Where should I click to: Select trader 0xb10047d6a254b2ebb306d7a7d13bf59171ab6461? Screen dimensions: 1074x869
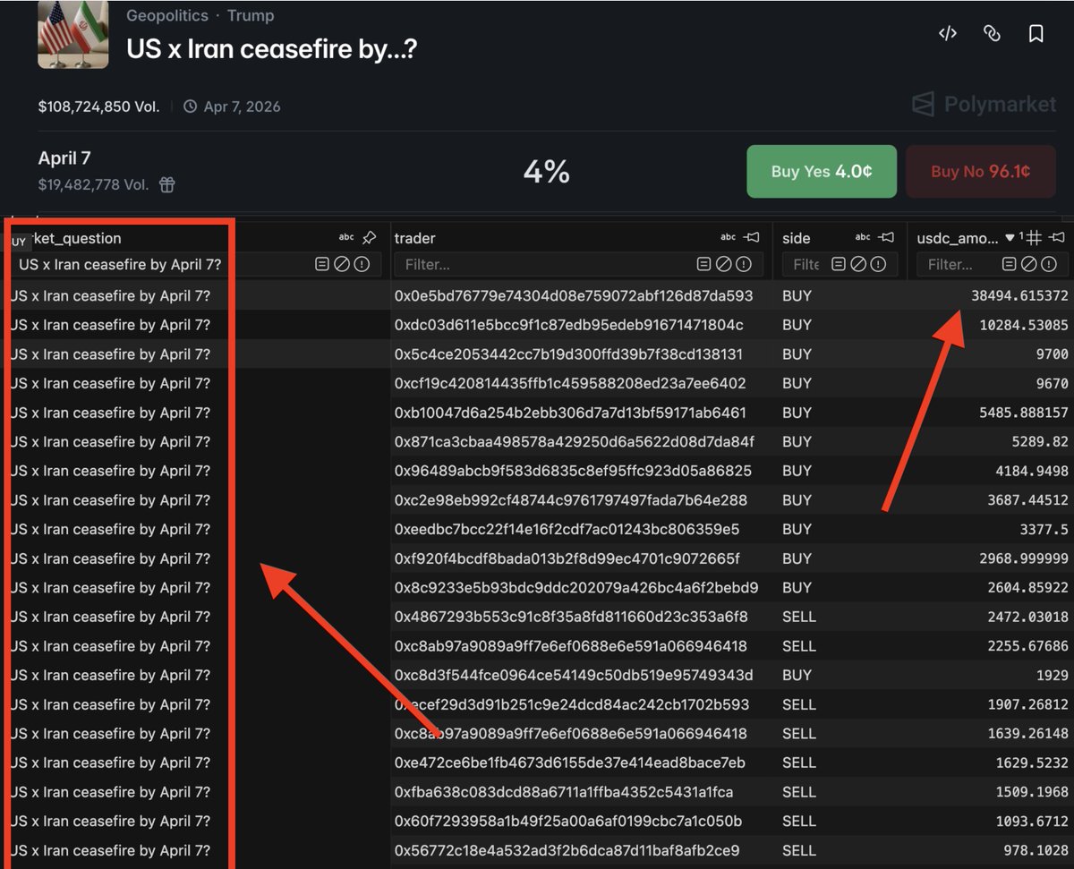tap(570, 413)
